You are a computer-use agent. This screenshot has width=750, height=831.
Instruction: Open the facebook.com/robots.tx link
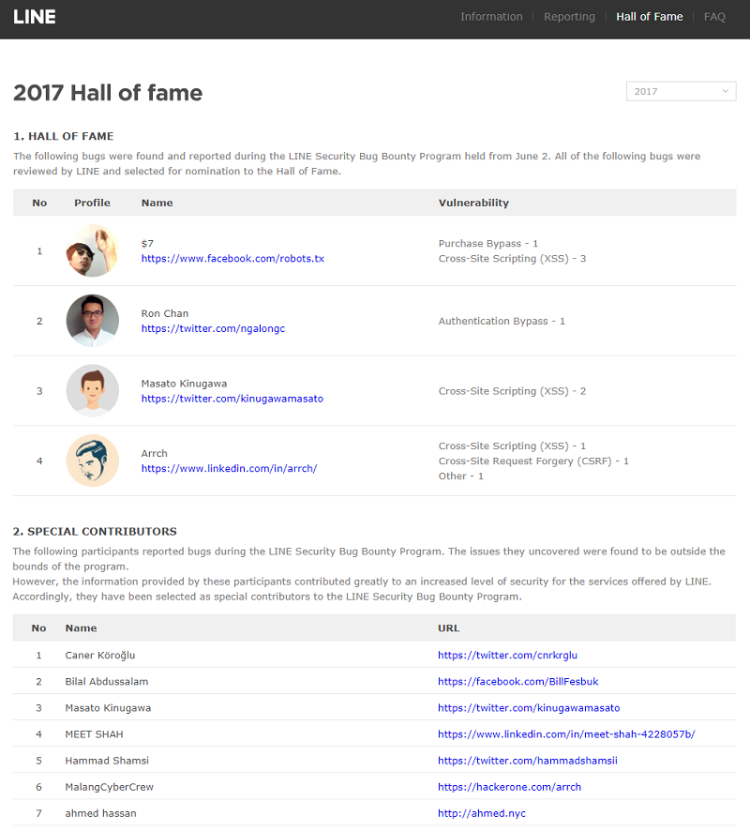pos(232,258)
